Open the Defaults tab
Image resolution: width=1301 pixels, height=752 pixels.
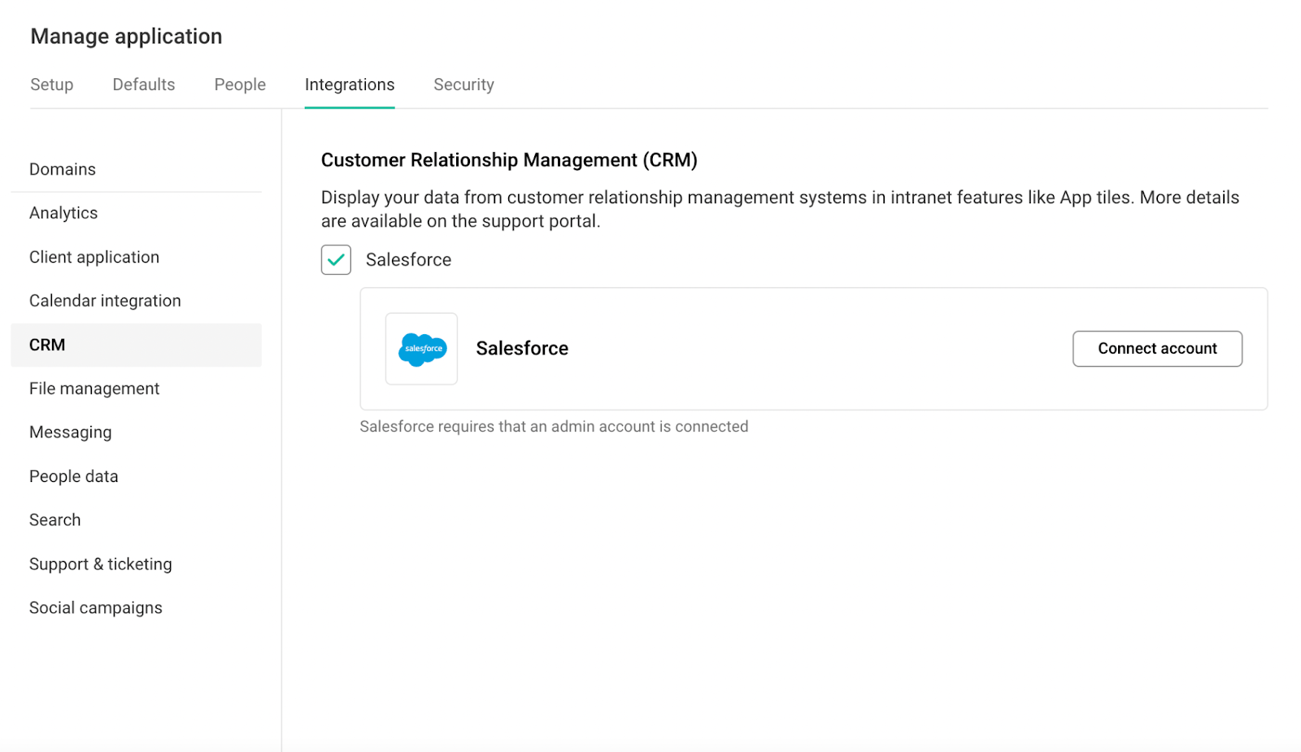pos(143,85)
